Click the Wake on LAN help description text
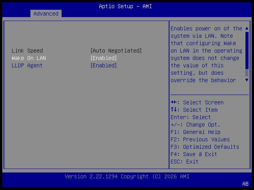This screenshot has height=190, width=254. click(206, 55)
